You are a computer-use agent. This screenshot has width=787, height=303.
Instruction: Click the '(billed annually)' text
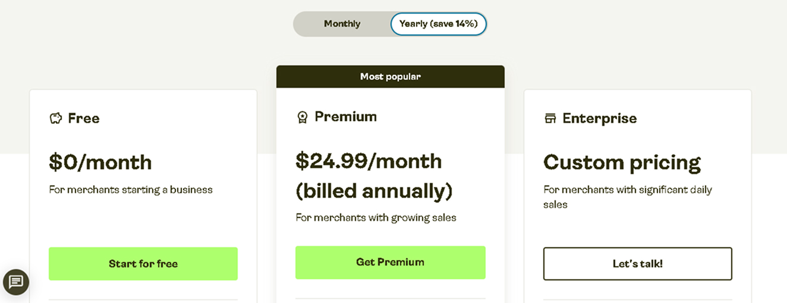tap(374, 191)
